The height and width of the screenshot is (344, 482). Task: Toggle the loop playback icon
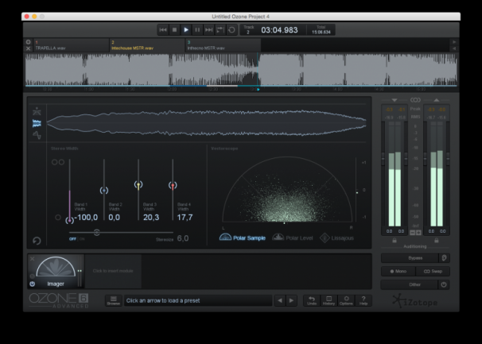(x=231, y=29)
